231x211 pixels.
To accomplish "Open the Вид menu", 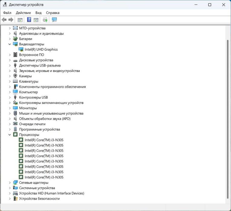I will click(38, 13).
